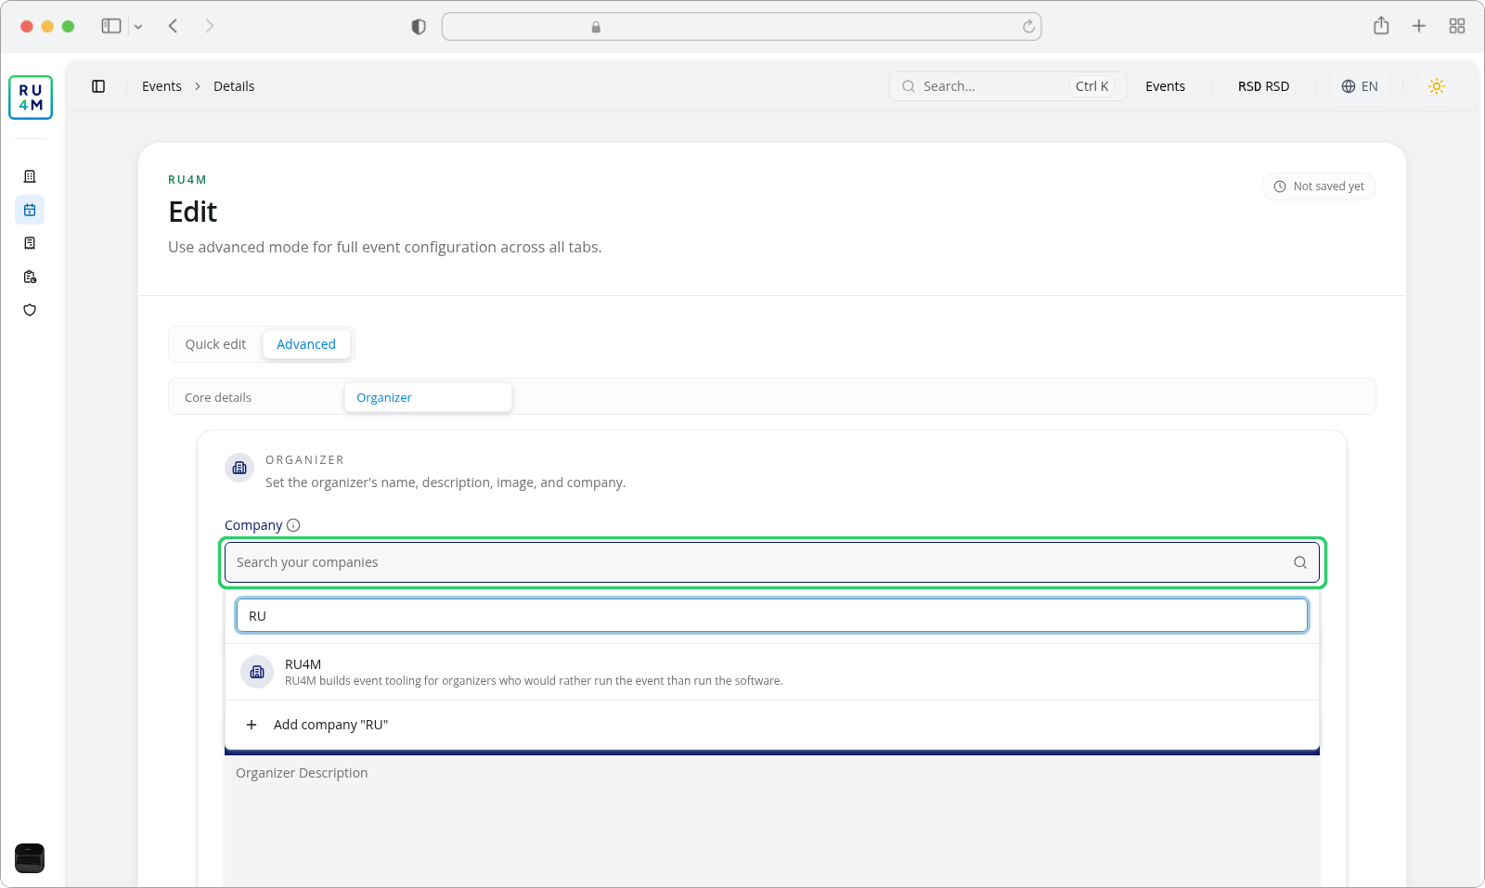Click the organizer section building icon

(239, 468)
